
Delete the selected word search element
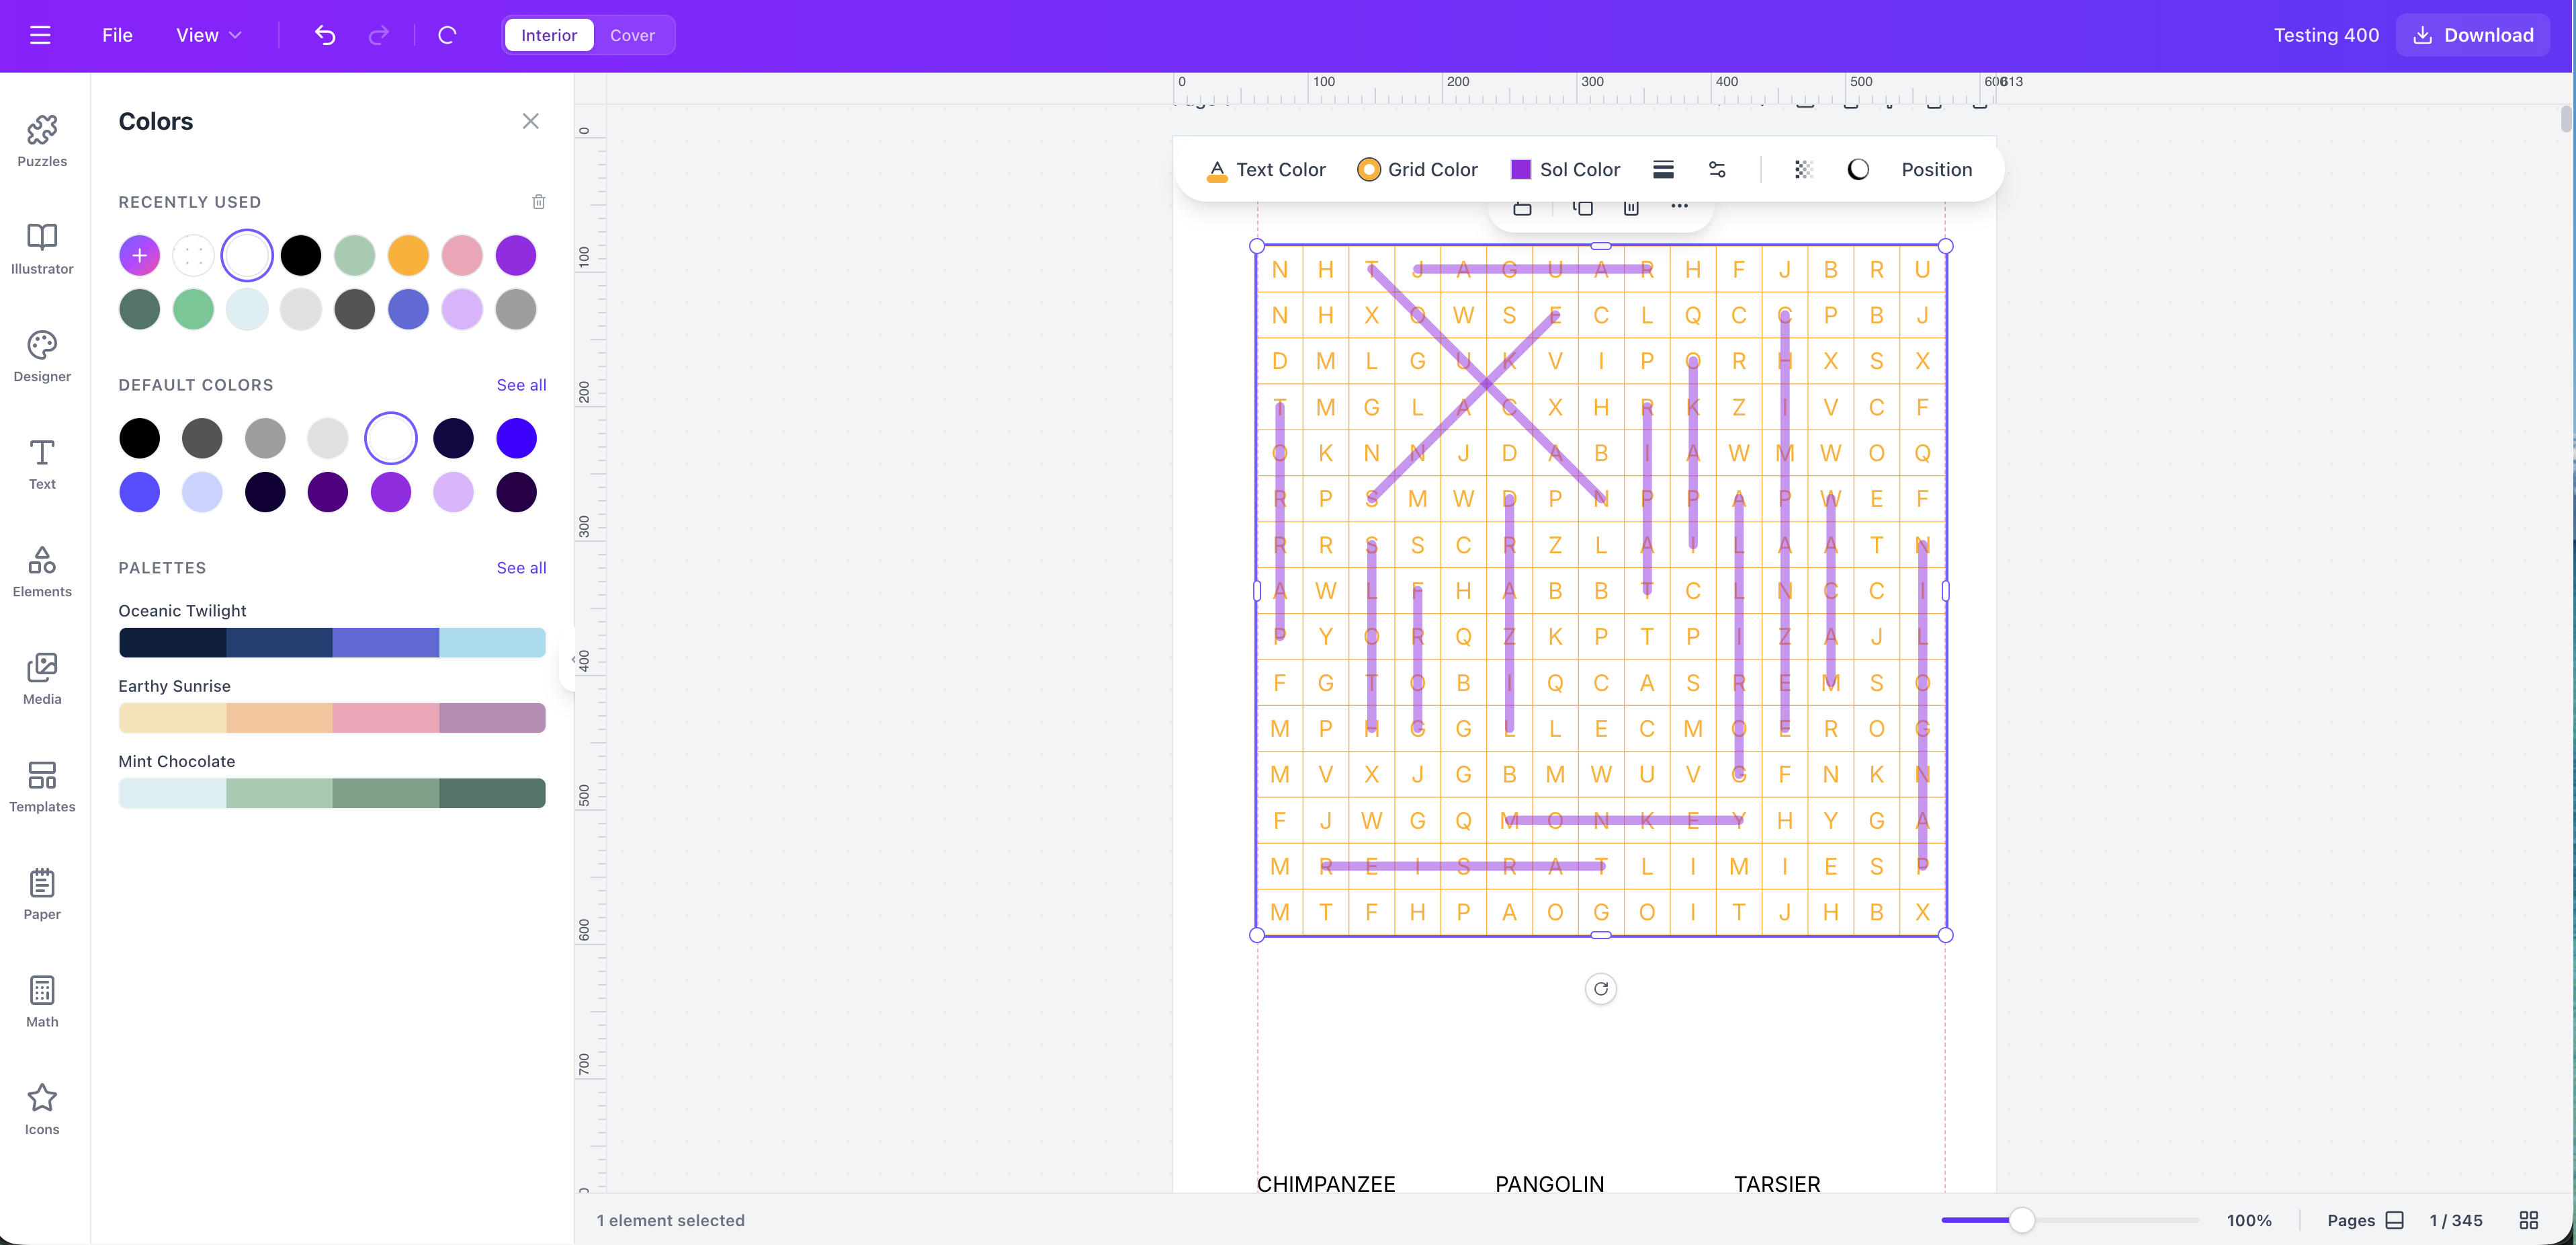click(x=1631, y=208)
